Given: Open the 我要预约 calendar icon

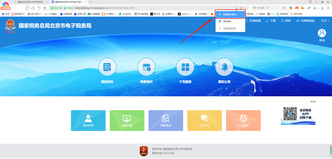Looking at the screenshot, I should pyautogui.click(x=146, y=67).
